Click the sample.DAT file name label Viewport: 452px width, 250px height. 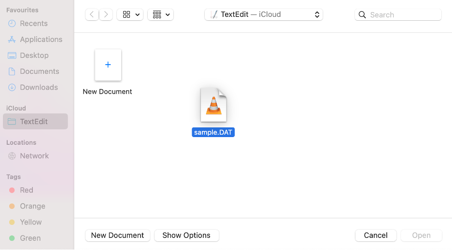pyautogui.click(x=213, y=132)
